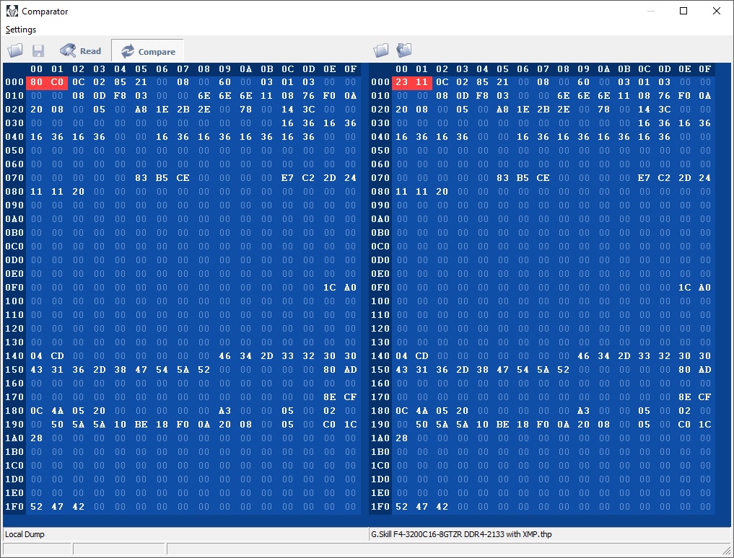Viewport: 734px width, 558px height.
Task: Close the Comparator window
Action: point(716,11)
